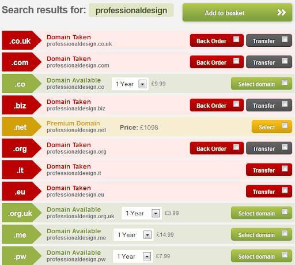This screenshot has height=265, width=295.
Task: Click the professionaldesign.eu domain name text
Action: click(x=75, y=195)
